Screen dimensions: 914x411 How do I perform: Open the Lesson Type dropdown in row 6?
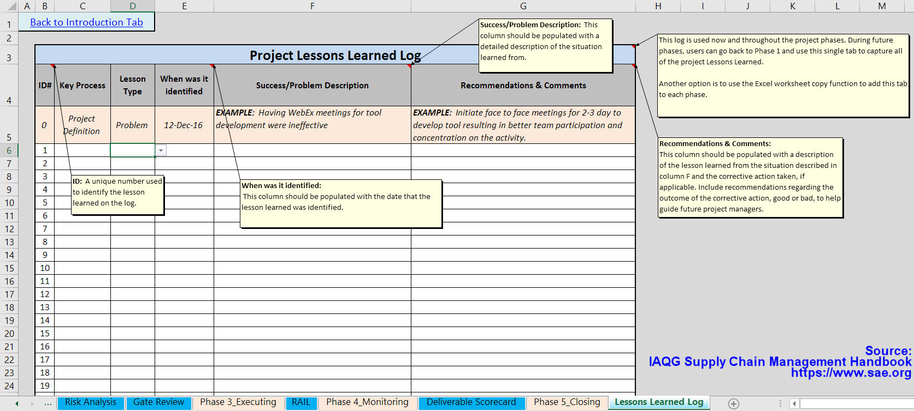[x=161, y=150]
